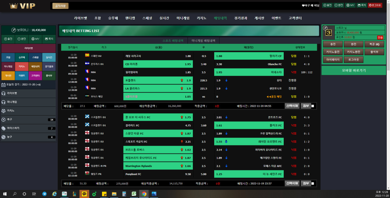Click the red 로그아웃 button in the header
Screen dimensions: 390x198
[374, 5]
